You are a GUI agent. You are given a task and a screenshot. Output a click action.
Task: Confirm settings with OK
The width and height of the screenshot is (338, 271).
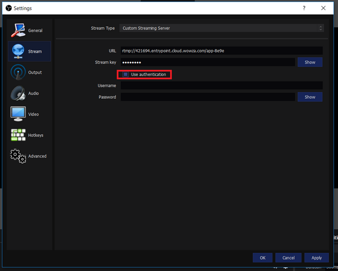coord(262,258)
